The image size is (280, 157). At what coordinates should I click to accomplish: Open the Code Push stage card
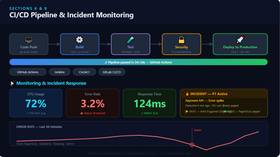[29, 44]
